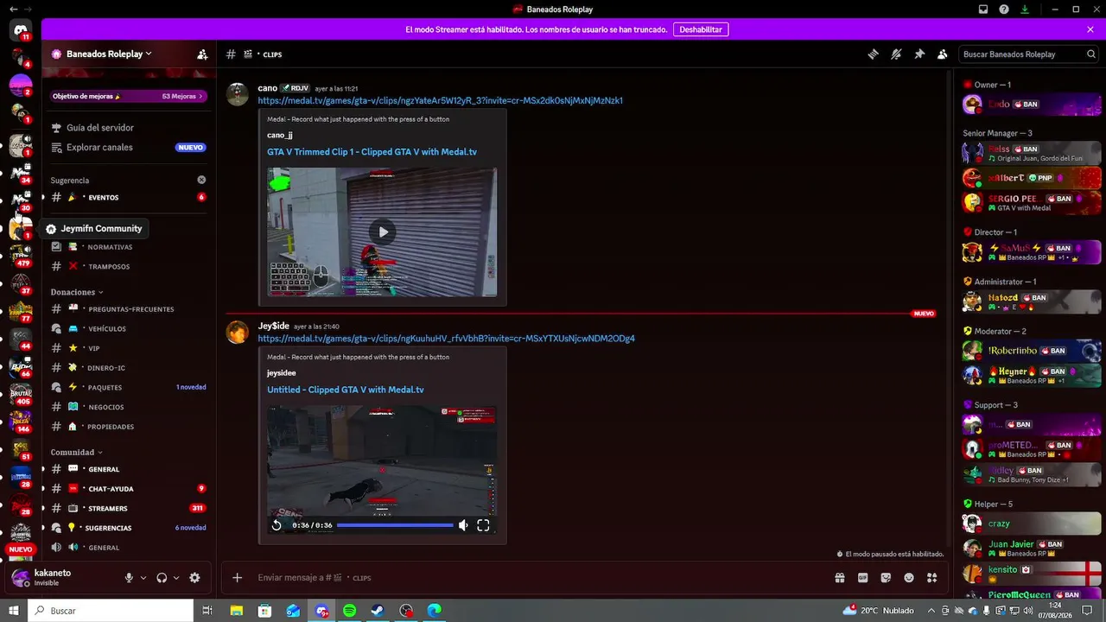Open the PAQUETES channel
This screenshot has height=622, width=1106.
pos(128,387)
